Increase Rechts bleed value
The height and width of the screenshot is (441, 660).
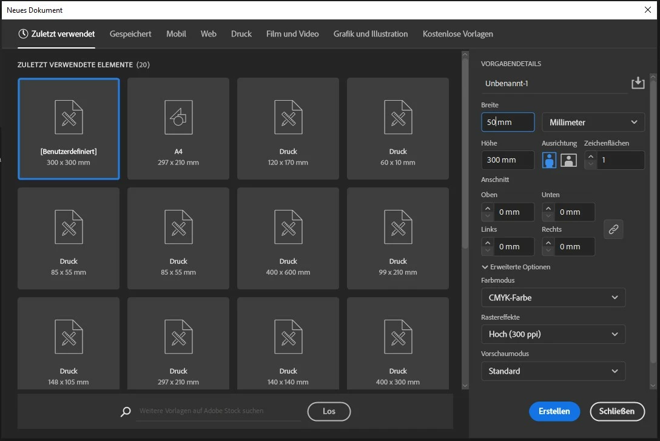(548, 243)
